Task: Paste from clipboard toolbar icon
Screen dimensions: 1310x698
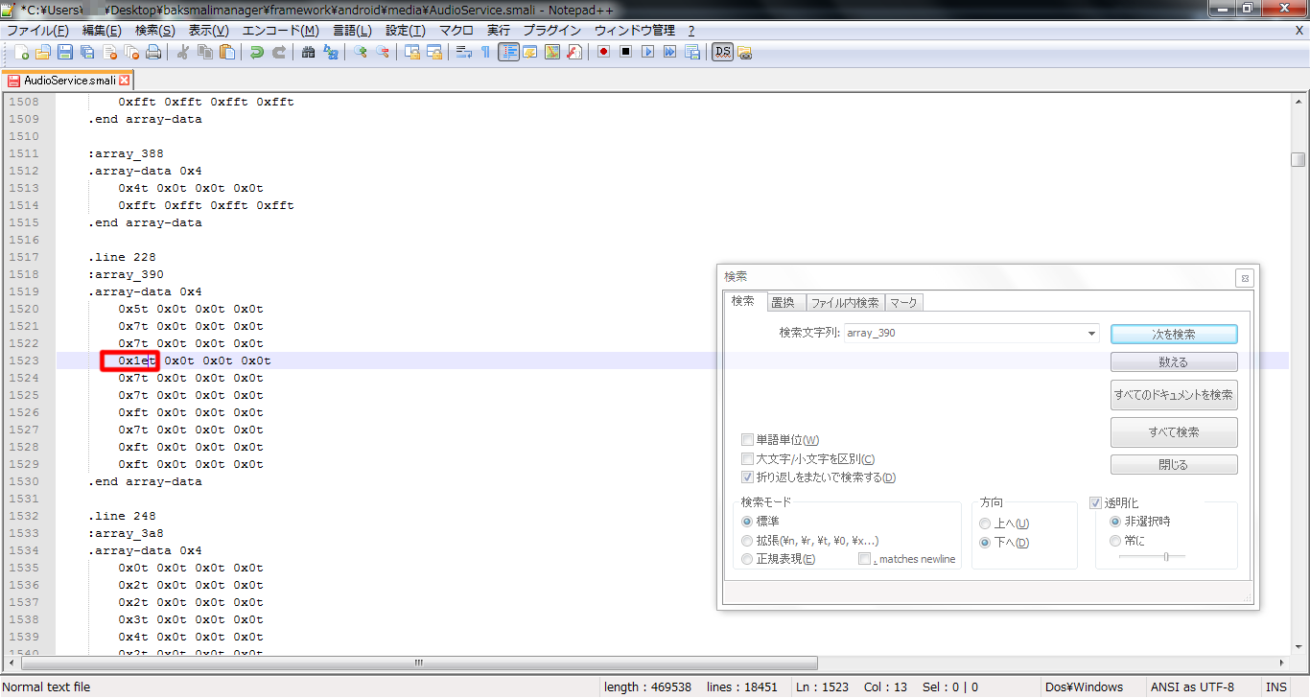Action: [x=226, y=52]
